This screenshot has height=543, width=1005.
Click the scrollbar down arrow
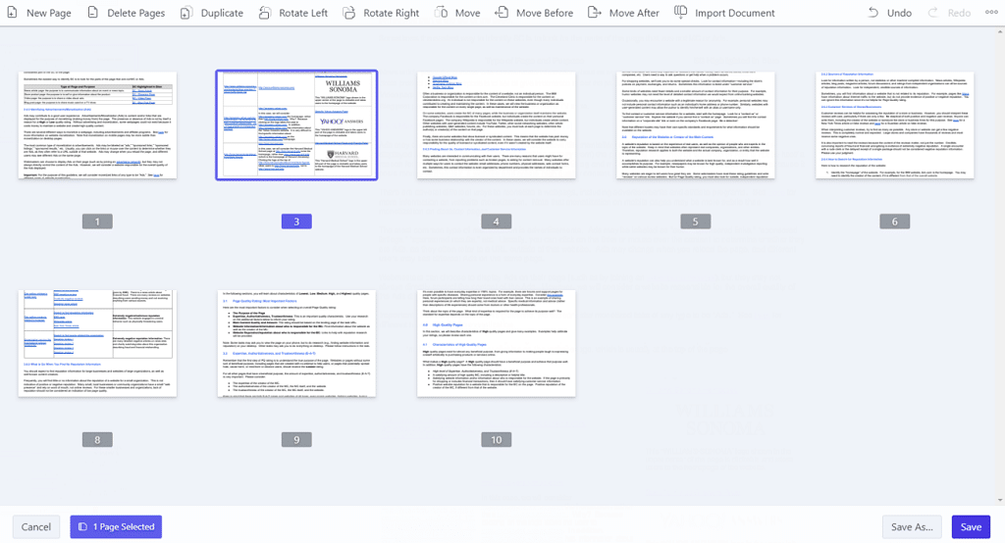[x=1000, y=500]
